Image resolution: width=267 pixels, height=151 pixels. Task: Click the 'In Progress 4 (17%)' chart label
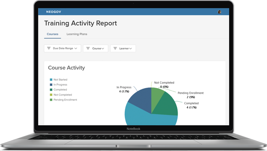coord(124,90)
